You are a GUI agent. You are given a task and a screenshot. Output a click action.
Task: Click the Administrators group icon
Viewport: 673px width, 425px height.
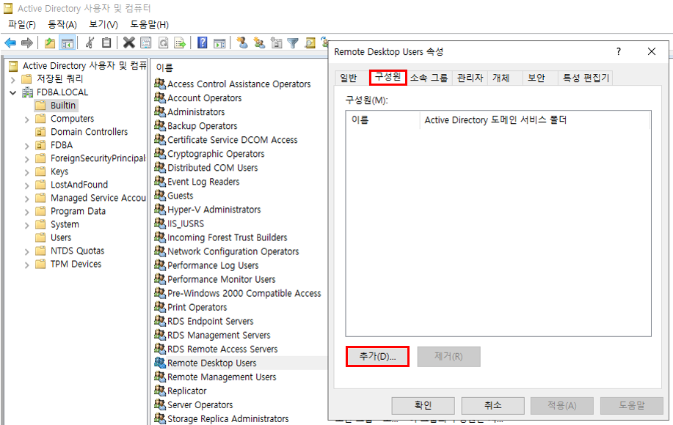(160, 111)
